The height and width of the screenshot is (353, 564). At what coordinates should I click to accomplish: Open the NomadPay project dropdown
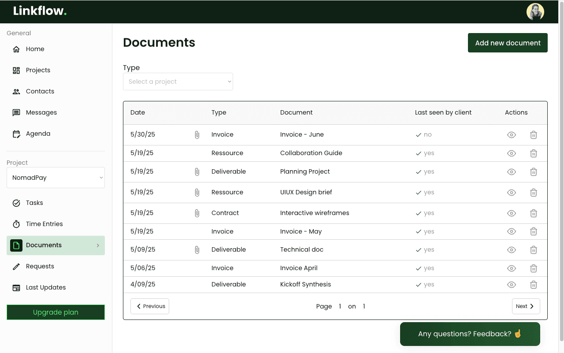click(x=56, y=178)
